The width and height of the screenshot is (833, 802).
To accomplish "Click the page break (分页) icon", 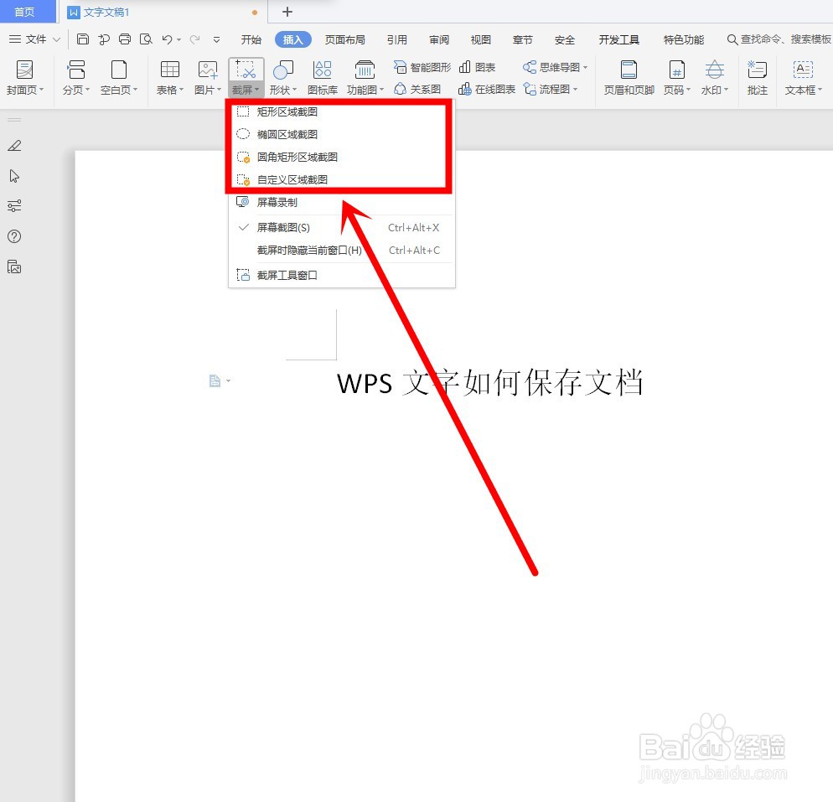I will 76,70.
